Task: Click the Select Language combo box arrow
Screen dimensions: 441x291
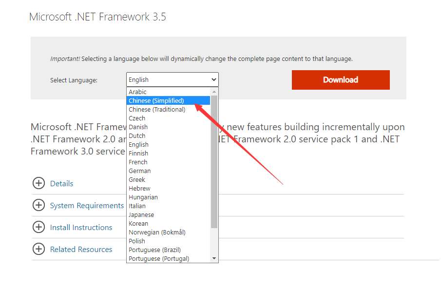Action: [x=214, y=79]
